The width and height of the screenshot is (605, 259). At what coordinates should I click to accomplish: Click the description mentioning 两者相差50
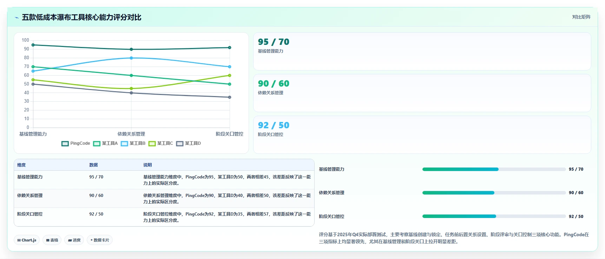tap(227, 199)
